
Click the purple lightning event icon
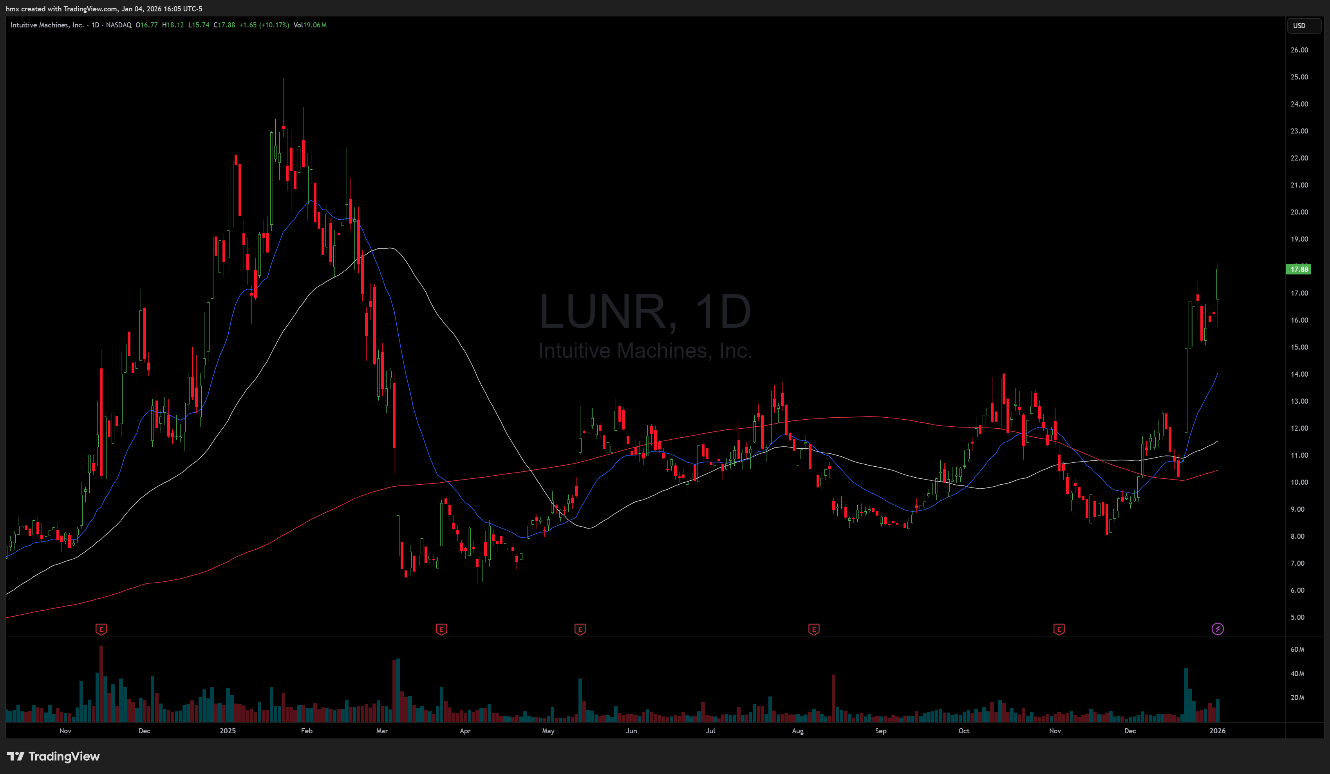(x=1217, y=629)
